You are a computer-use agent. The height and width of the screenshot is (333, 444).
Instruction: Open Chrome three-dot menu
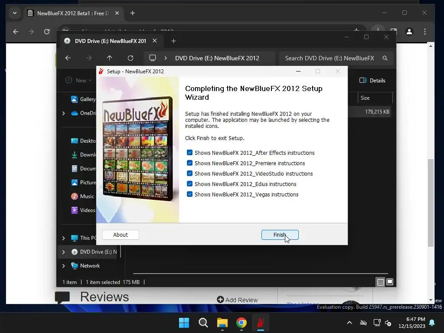[x=425, y=32]
